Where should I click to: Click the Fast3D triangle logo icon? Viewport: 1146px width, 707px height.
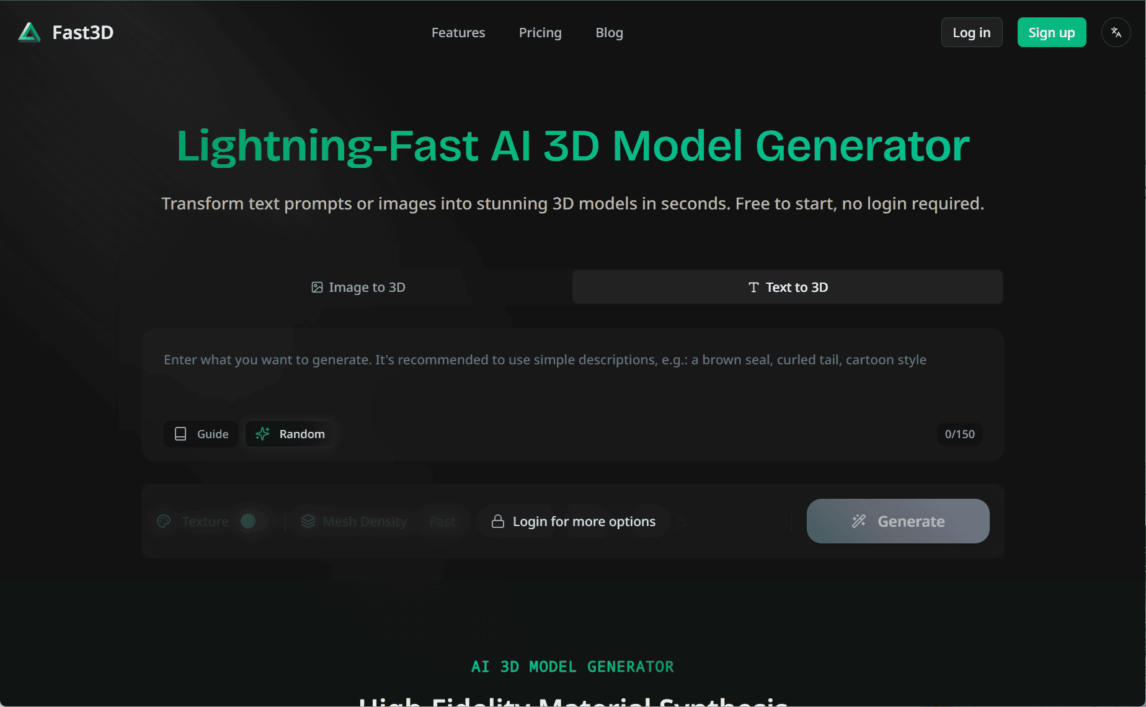28,32
